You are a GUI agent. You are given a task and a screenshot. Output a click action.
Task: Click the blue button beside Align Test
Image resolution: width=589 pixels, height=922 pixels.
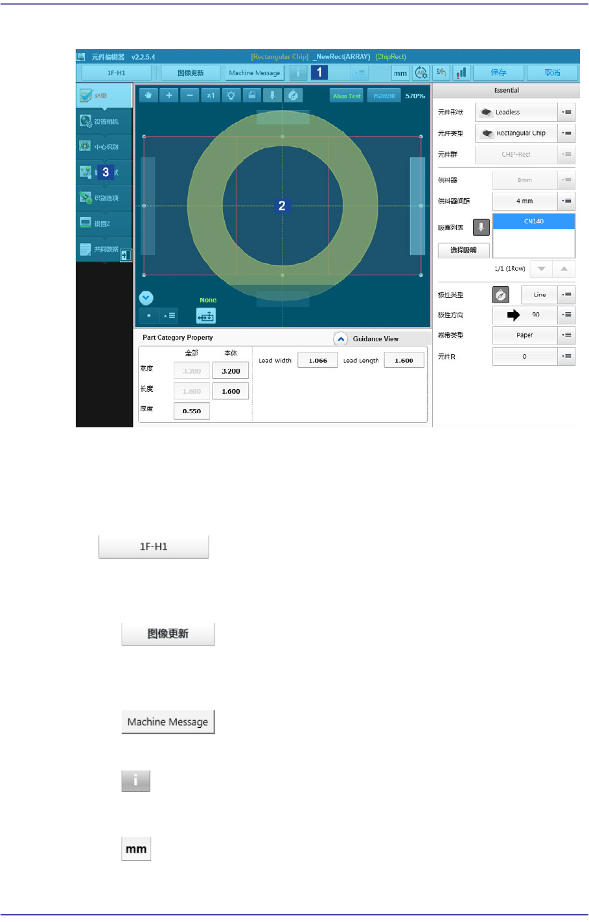tap(384, 96)
